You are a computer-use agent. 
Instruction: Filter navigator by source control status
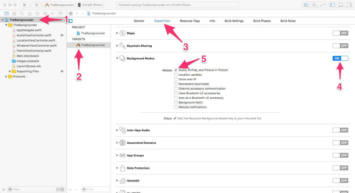63,189
